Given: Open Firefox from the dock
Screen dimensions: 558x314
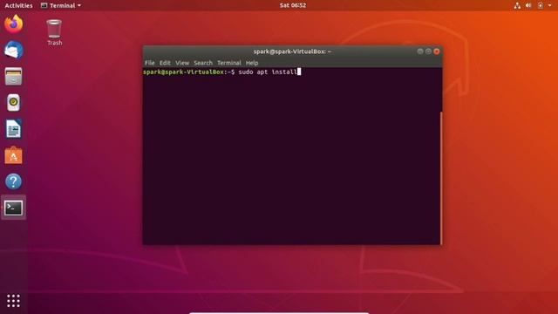Looking at the screenshot, I should [14, 24].
